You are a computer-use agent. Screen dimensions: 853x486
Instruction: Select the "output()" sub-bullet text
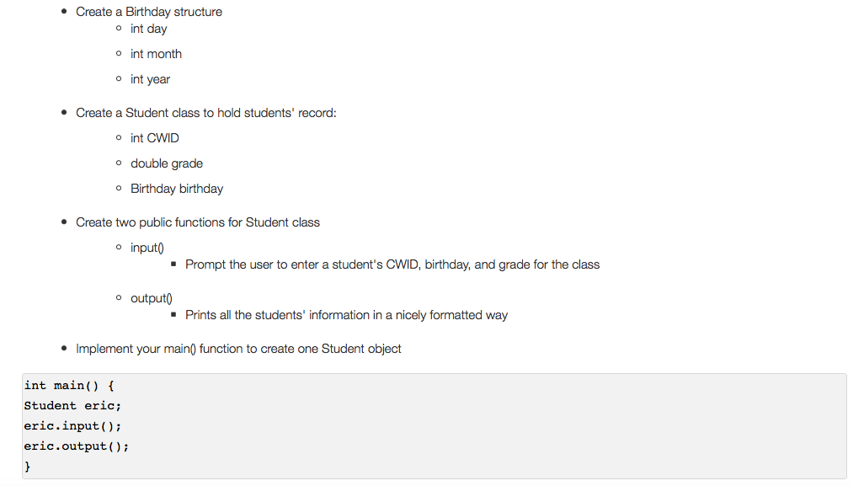151,298
